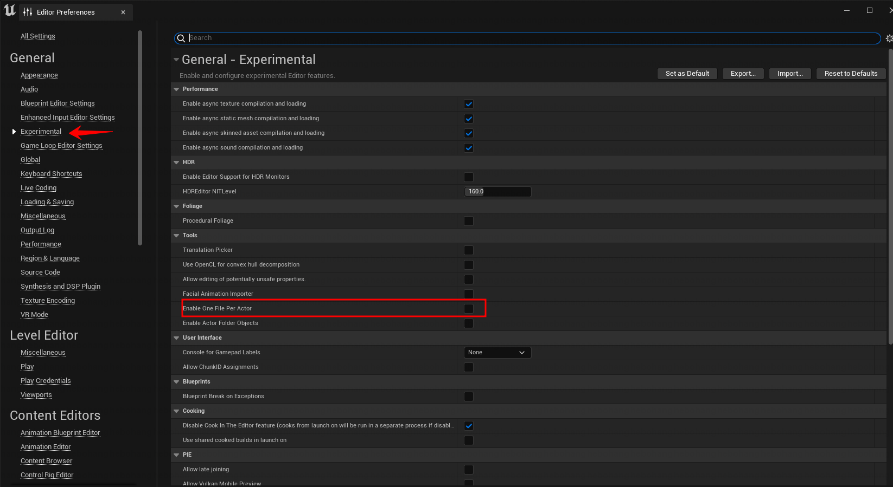Collapse the Tools section
This screenshot has height=487, width=893.
[176, 236]
